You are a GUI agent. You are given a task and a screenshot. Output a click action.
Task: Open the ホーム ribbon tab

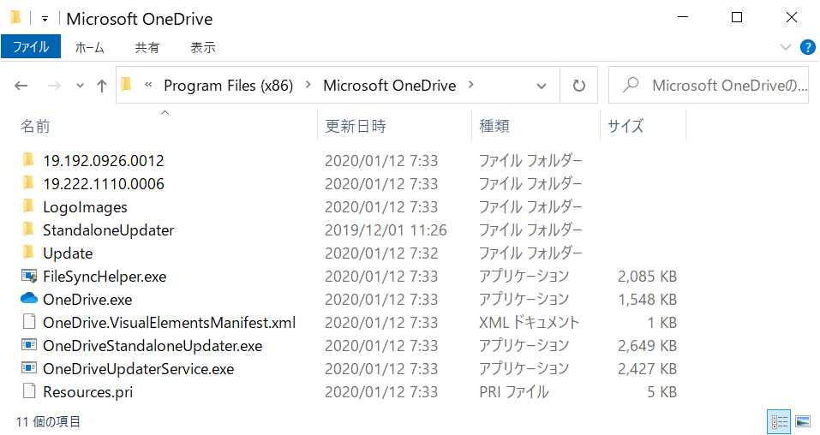point(89,48)
